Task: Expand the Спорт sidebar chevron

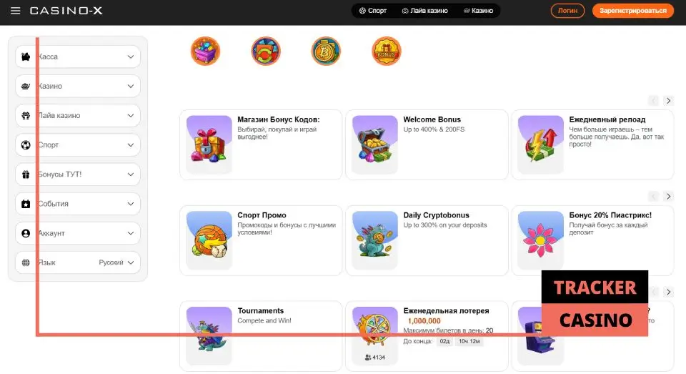Action: coord(130,144)
